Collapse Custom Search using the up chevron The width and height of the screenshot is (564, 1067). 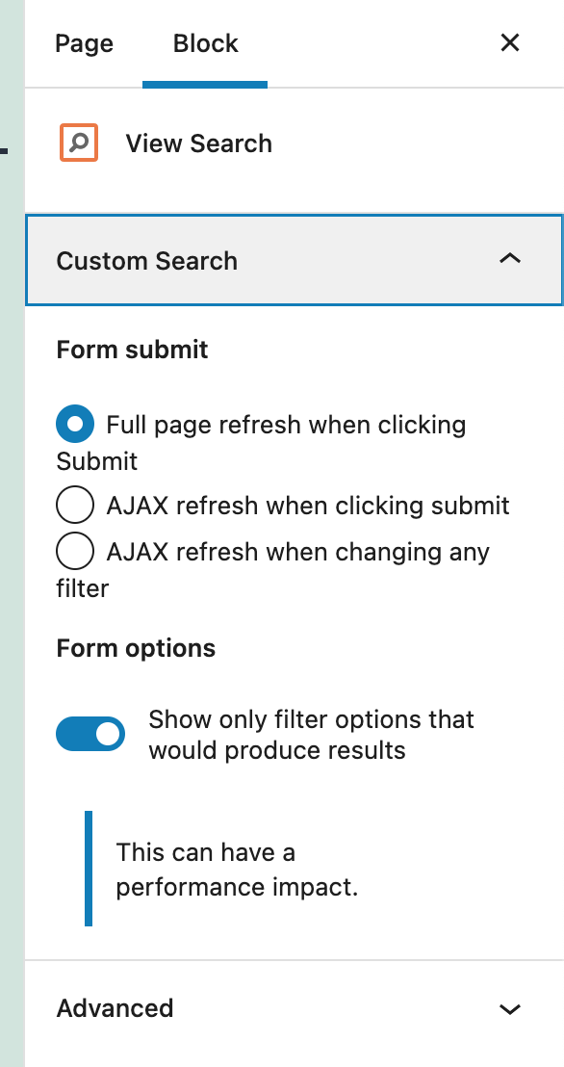[509, 259]
